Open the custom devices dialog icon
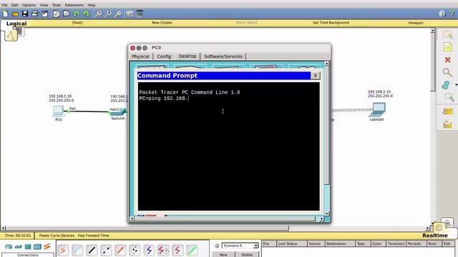 tap(140, 14)
